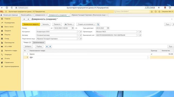Click the Наименование товара column header
This screenshot has height=97, width=174.
[x=89, y=51]
